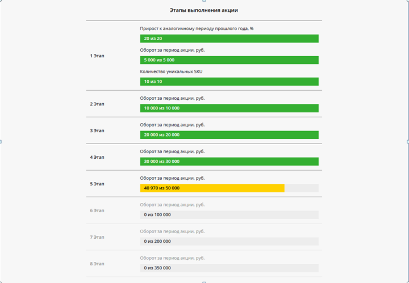Select the greyed '8 Этап' stage label
The height and width of the screenshot is (283, 409).
pos(97,264)
